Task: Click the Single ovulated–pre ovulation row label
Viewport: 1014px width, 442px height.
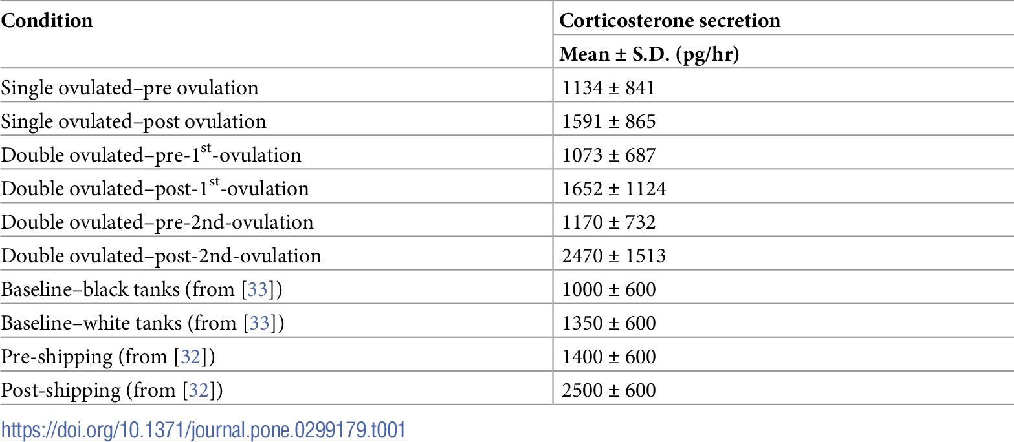Action: point(129,88)
